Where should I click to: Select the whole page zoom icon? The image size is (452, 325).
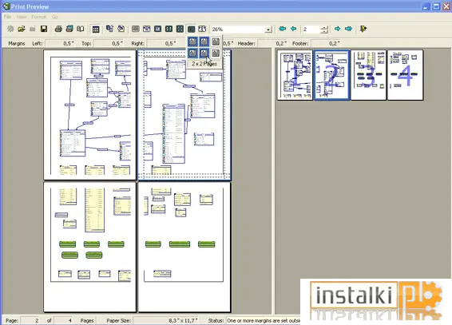(157, 29)
